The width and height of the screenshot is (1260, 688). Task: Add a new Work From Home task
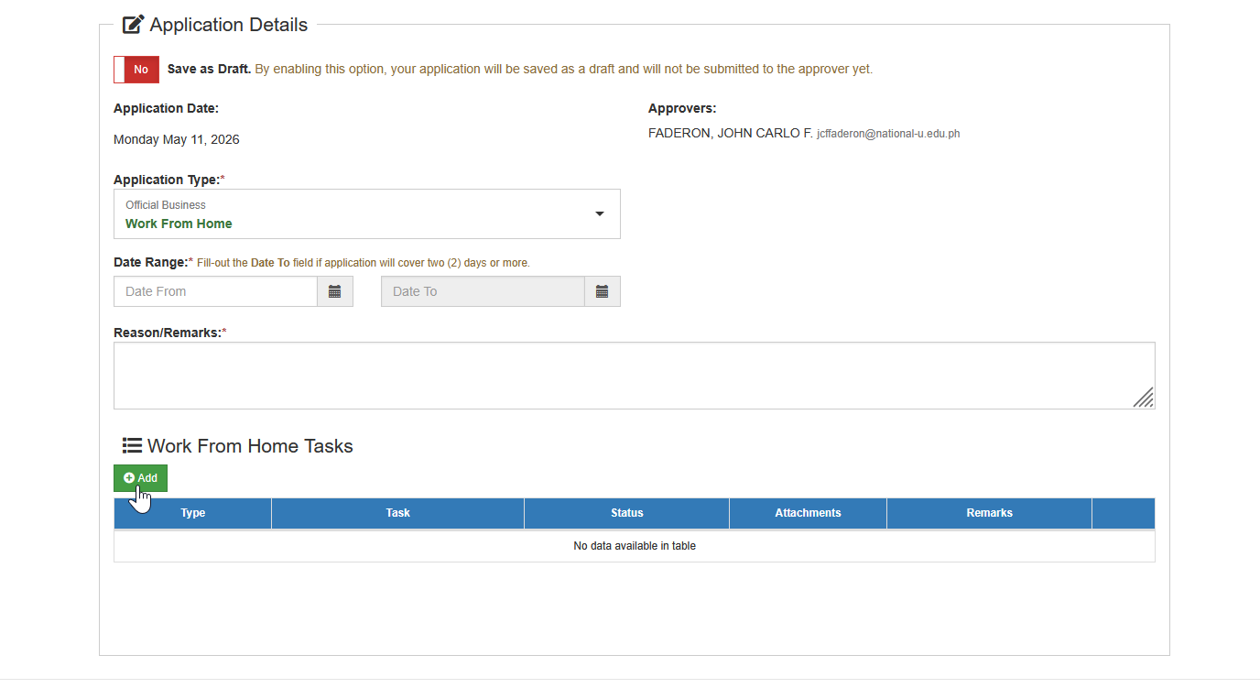coord(140,478)
